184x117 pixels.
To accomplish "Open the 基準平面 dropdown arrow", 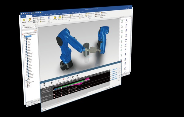I will (x=24, y=24).
